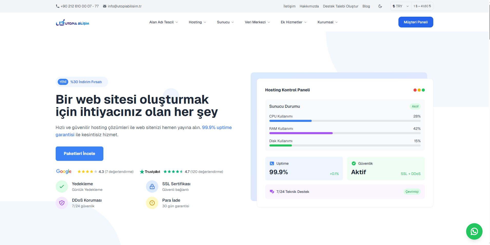Image resolution: width=490 pixels, height=245 pixels.
Task: Click the CPU Kullanımı progress bar
Action: pos(345,121)
